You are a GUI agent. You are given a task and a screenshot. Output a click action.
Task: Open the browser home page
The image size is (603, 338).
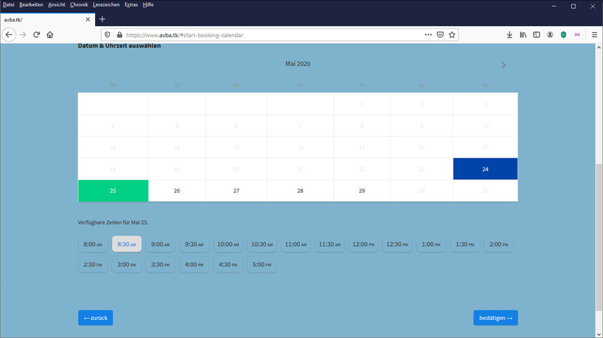coord(50,34)
